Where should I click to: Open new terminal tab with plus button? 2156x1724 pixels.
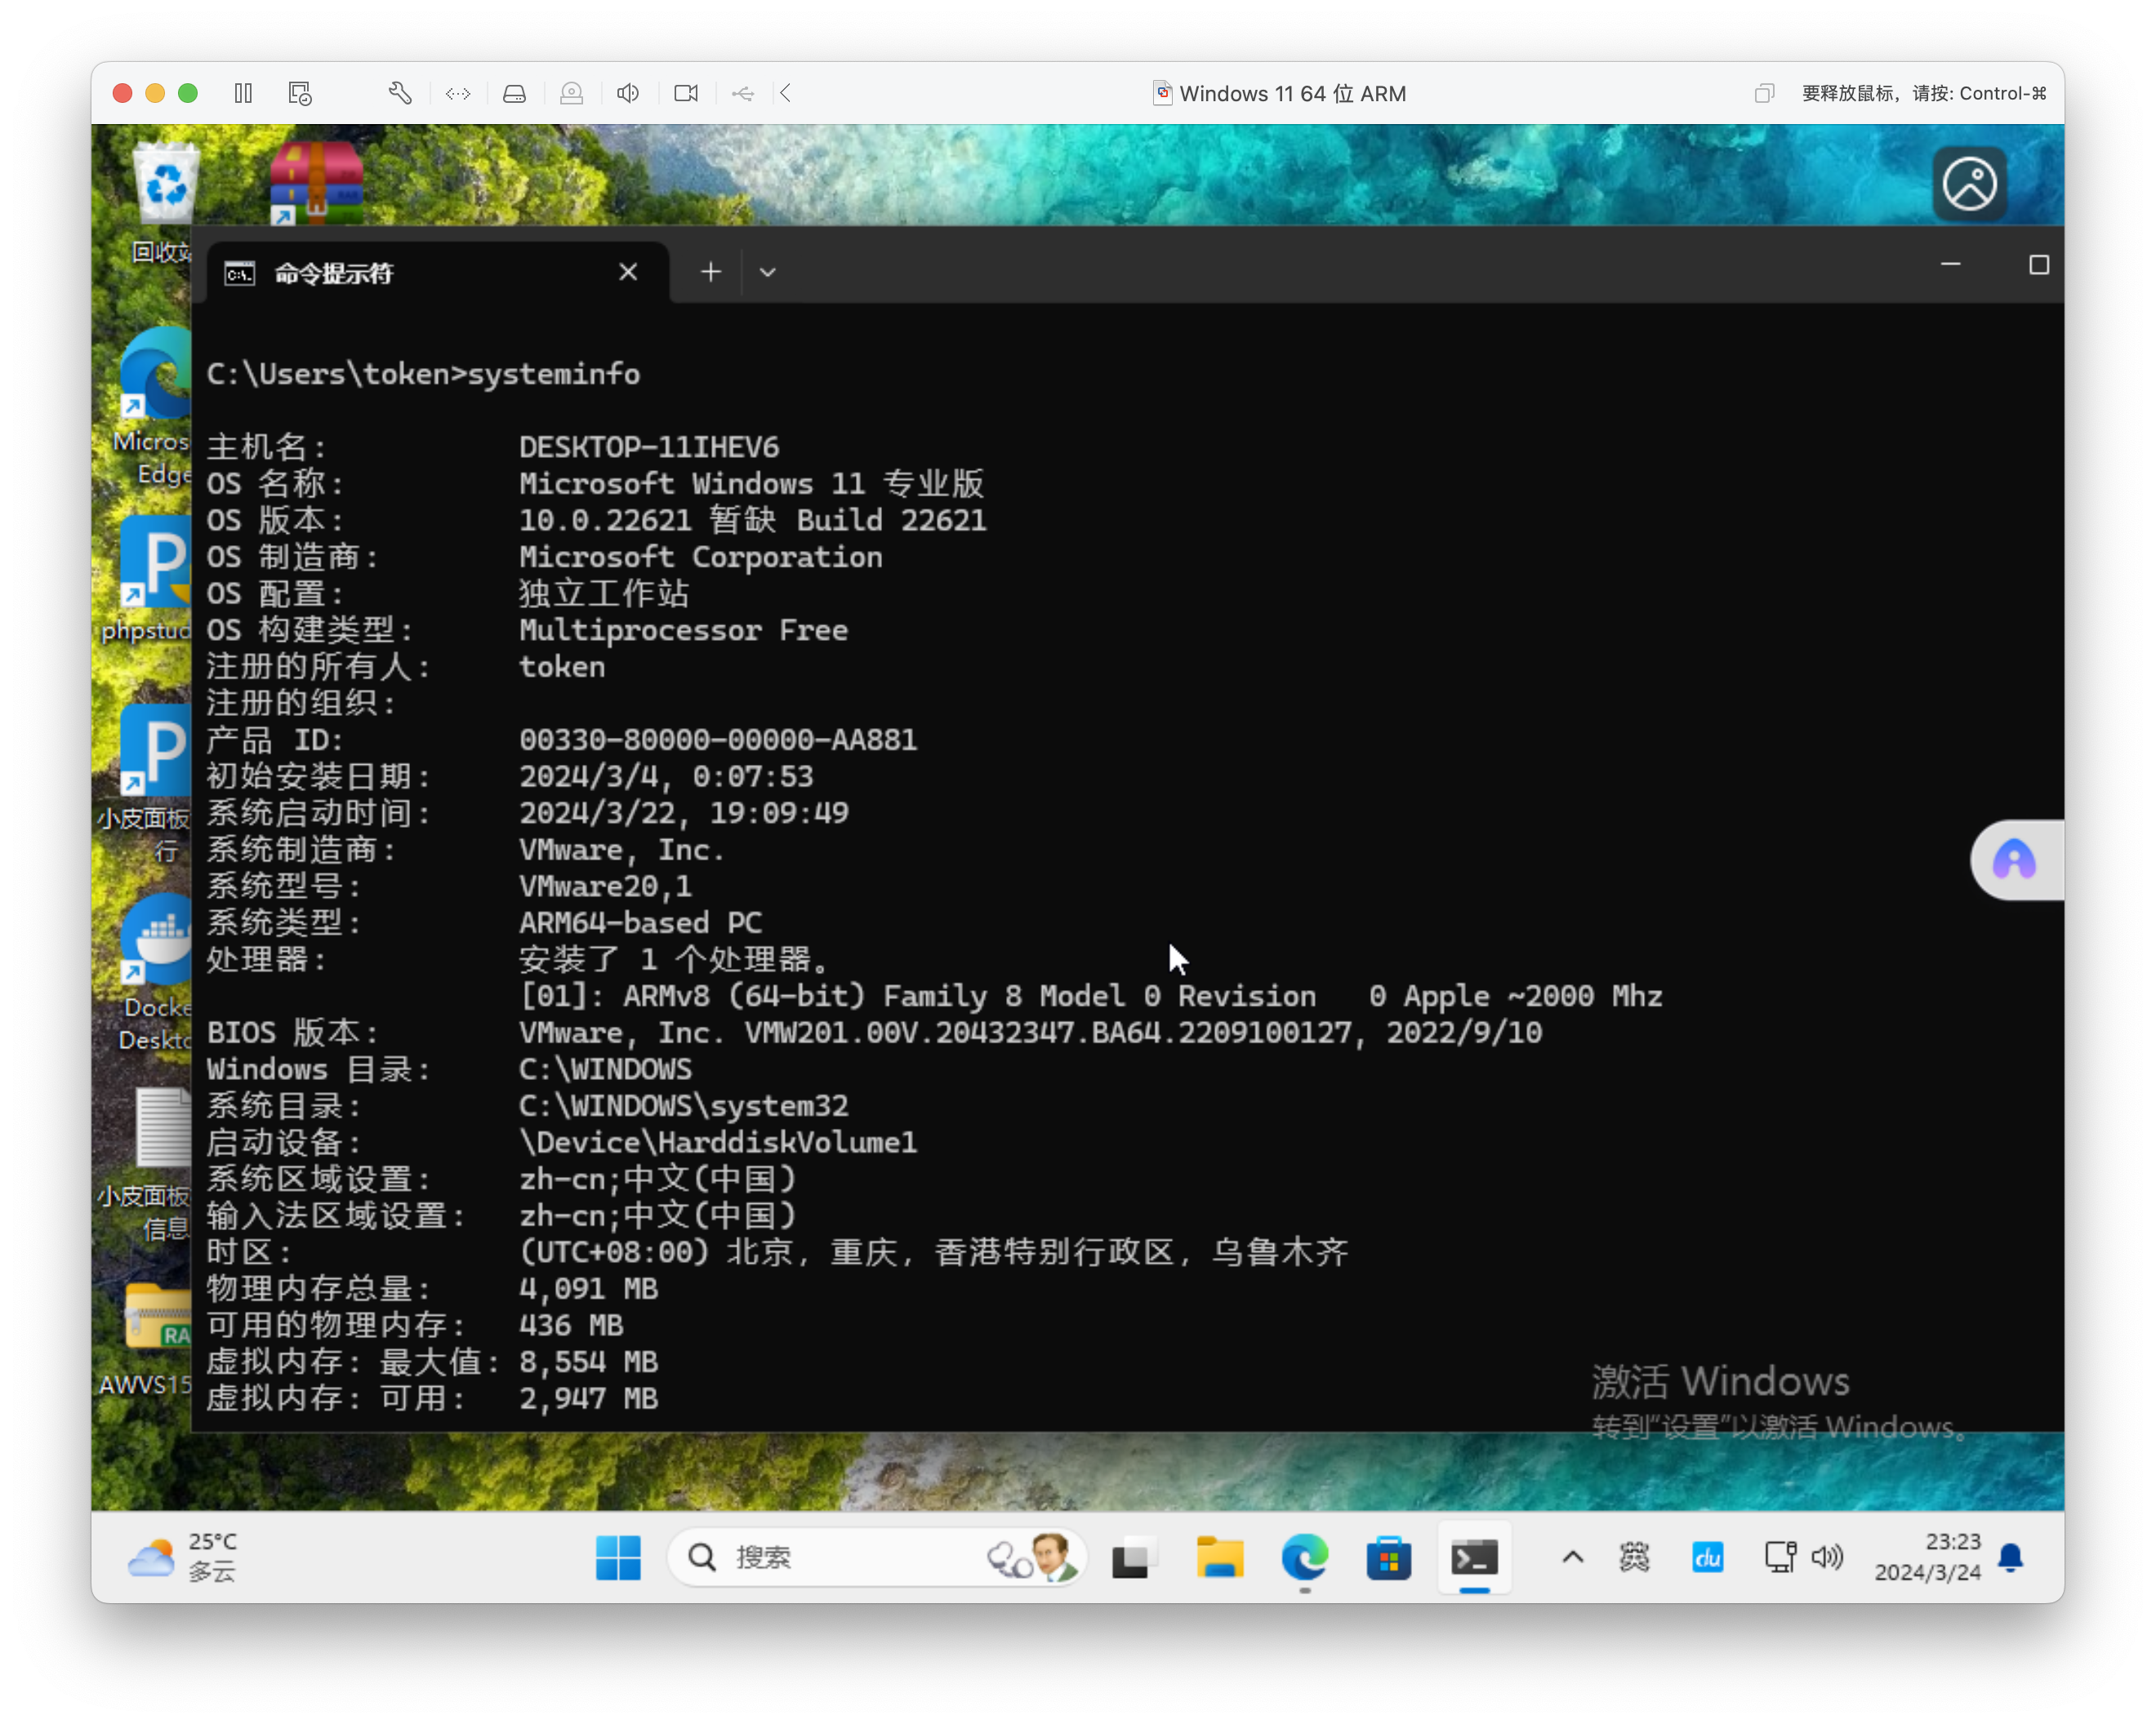710,272
